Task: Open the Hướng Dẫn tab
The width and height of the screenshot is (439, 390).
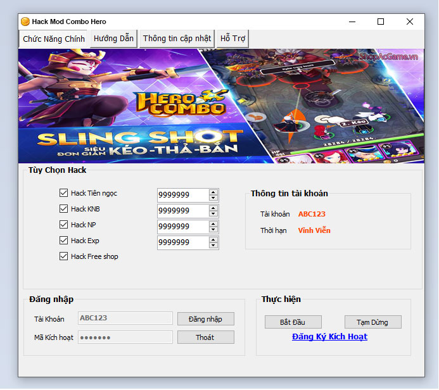Action: pos(113,39)
